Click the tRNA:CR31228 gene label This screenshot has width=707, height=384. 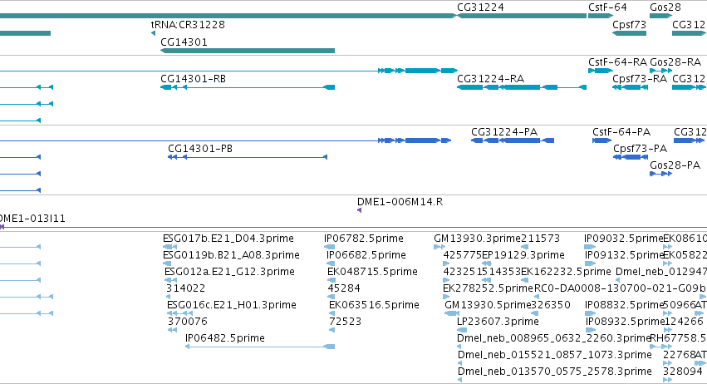188,24
